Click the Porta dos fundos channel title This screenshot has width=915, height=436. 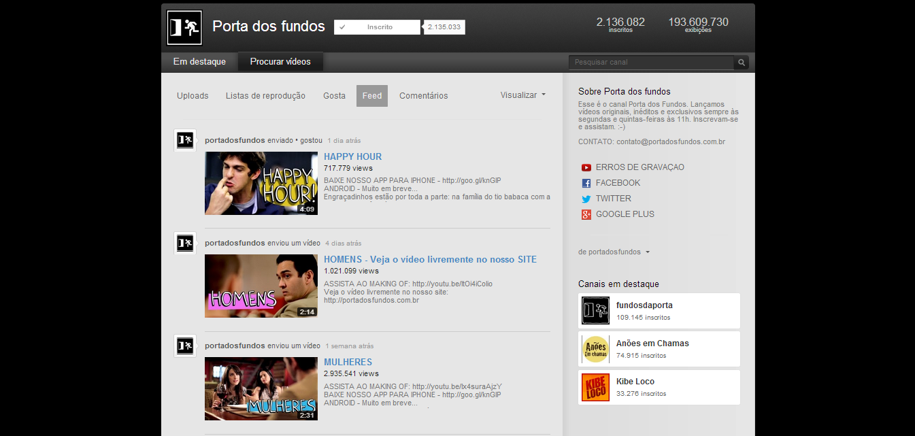pos(269,27)
